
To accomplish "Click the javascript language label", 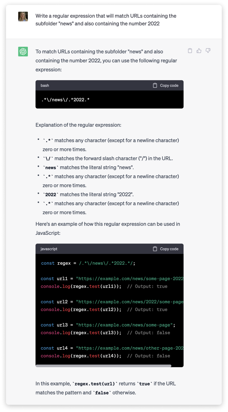I will tap(49, 249).
